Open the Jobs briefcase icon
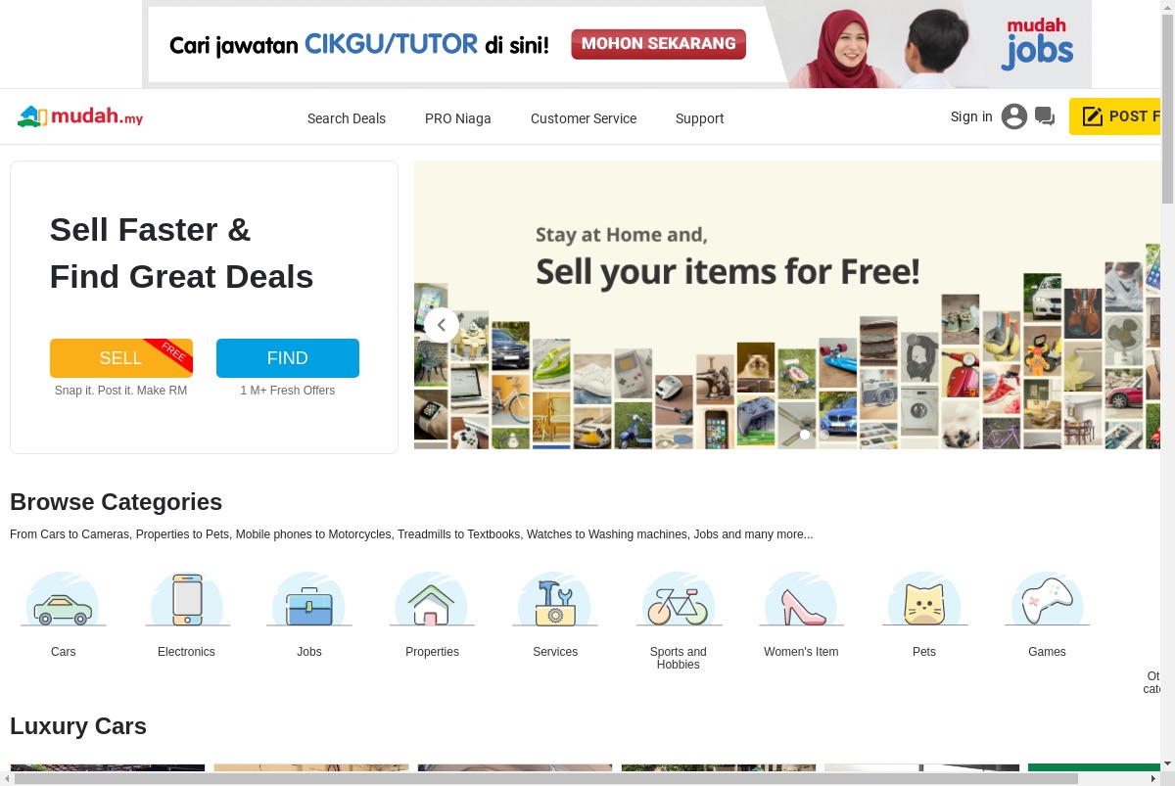This screenshot has width=1175, height=786. 309,599
